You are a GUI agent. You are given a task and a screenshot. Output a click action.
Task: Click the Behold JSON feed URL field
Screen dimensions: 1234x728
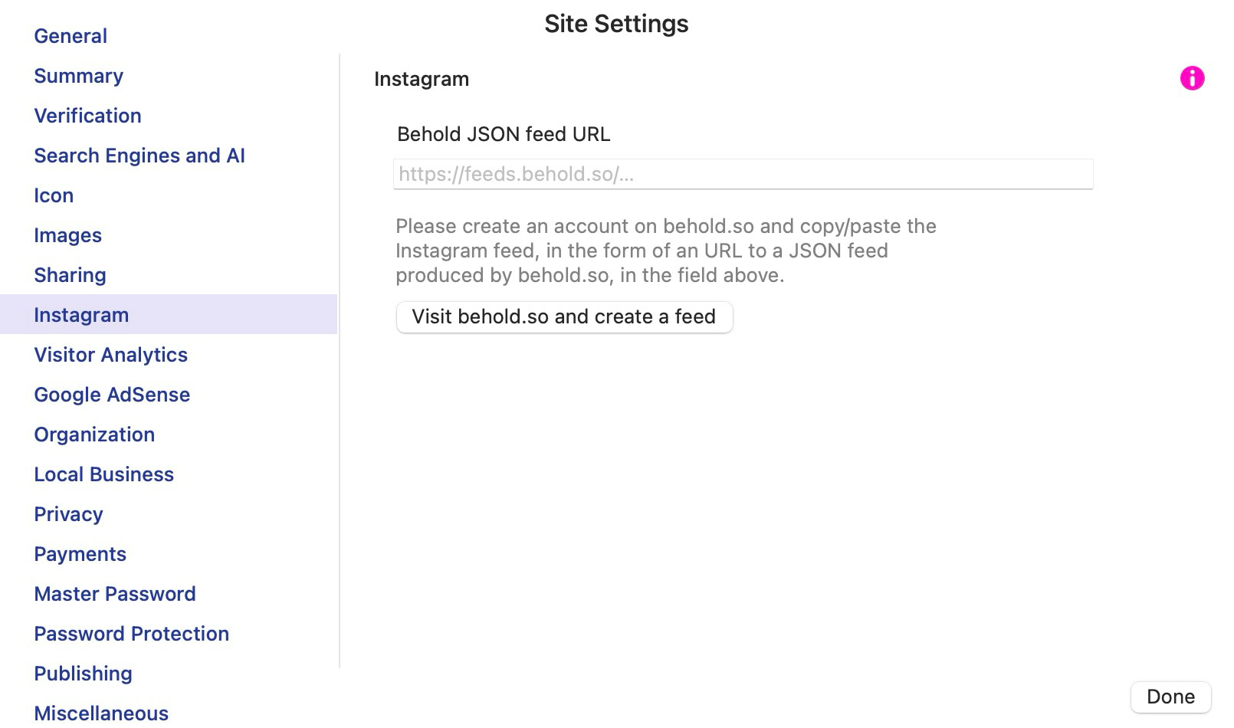743,174
